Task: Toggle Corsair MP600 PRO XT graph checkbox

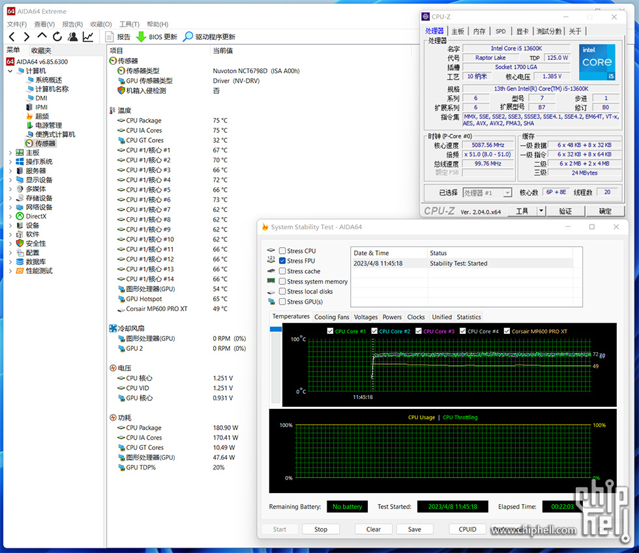Action: 507,331
